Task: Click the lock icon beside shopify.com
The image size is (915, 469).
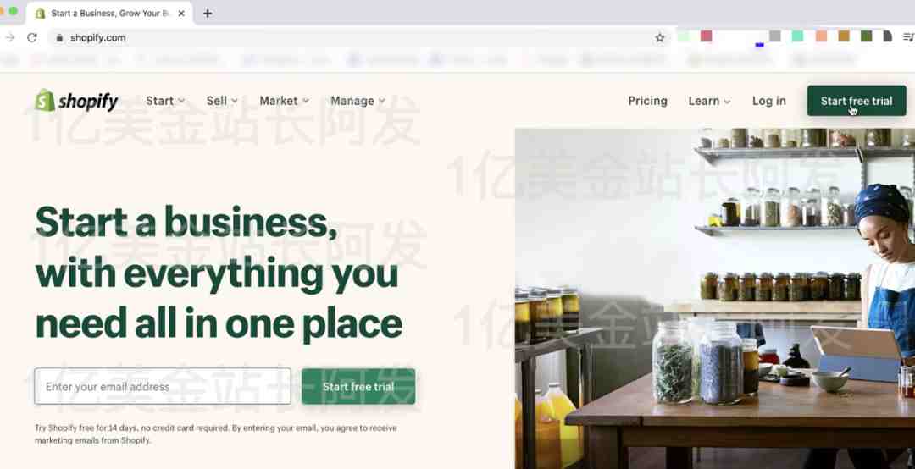Action: (x=59, y=37)
